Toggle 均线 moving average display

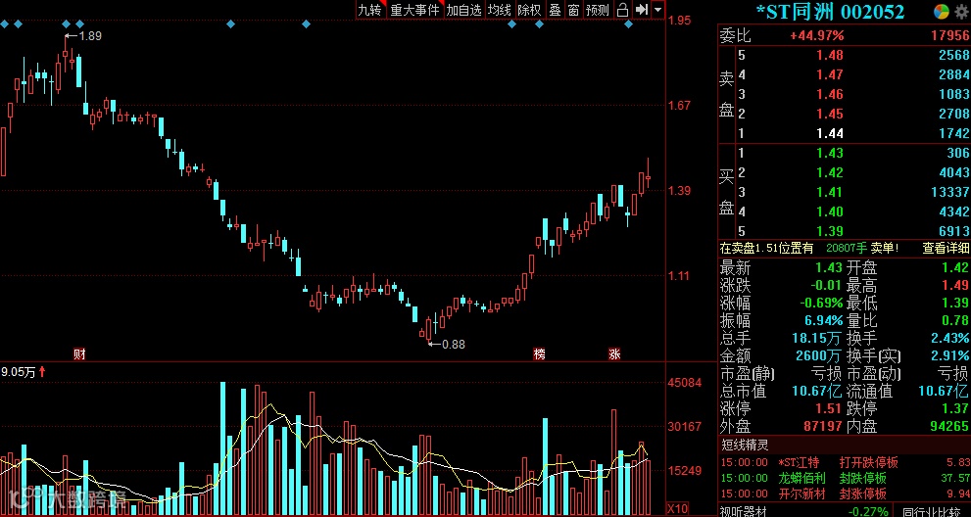[x=500, y=10]
